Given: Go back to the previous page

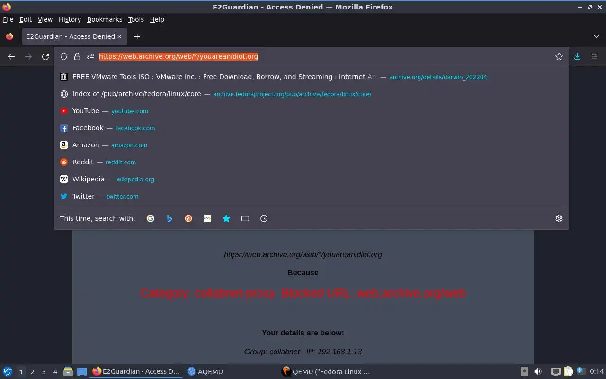Looking at the screenshot, I should [x=11, y=56].
